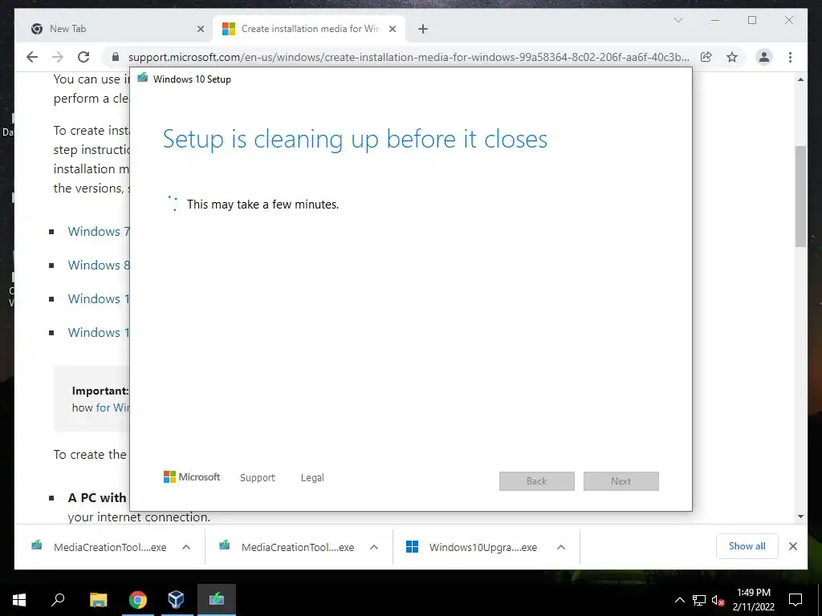This screenshot has height=616, width=822.
Task: Click the network tray icon
Action: [699, 600]
